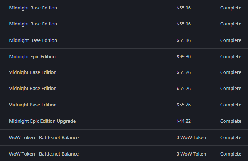The image size is (248, 161).
Task: Click 0 WoW Token amount in first token row
Action: 191,138
